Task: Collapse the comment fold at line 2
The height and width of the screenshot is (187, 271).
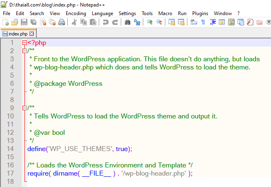Action: pos(25,51)
